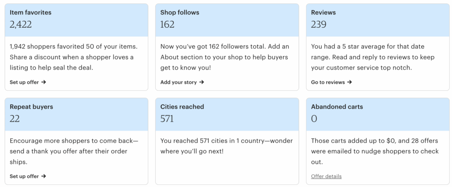452x187 pixels.
Task: Click the arrow icon after Add your story
Action: (202, 82)
